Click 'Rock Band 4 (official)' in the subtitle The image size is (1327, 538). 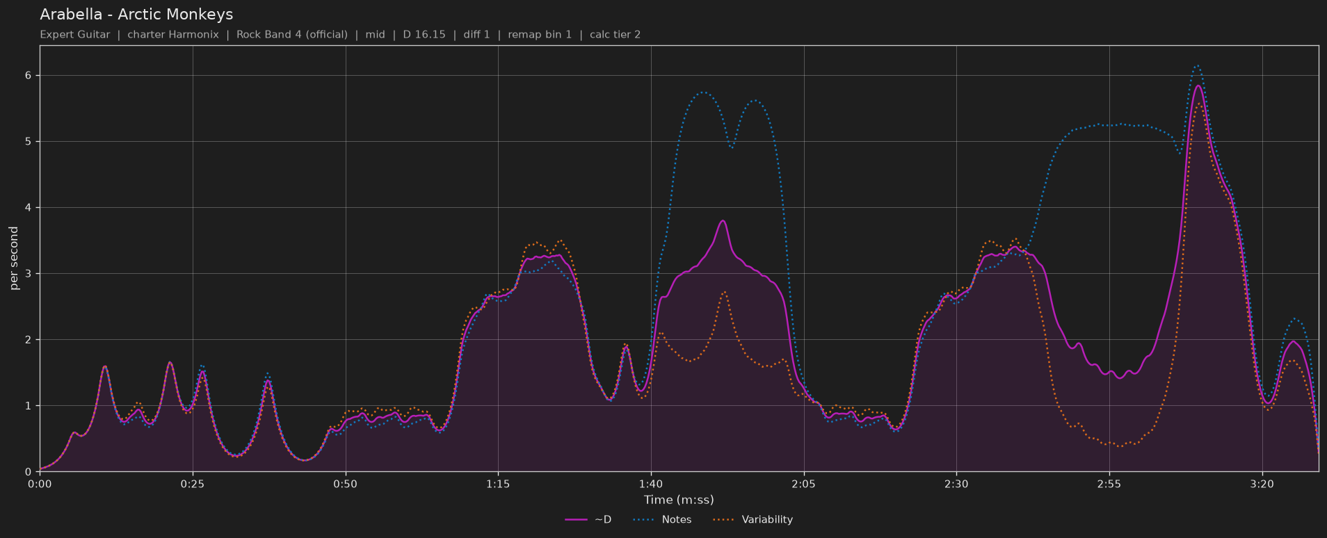pos(292,35)
